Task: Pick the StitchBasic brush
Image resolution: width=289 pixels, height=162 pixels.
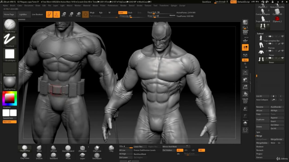Action: pyautogui.click(x=97, y=156)
